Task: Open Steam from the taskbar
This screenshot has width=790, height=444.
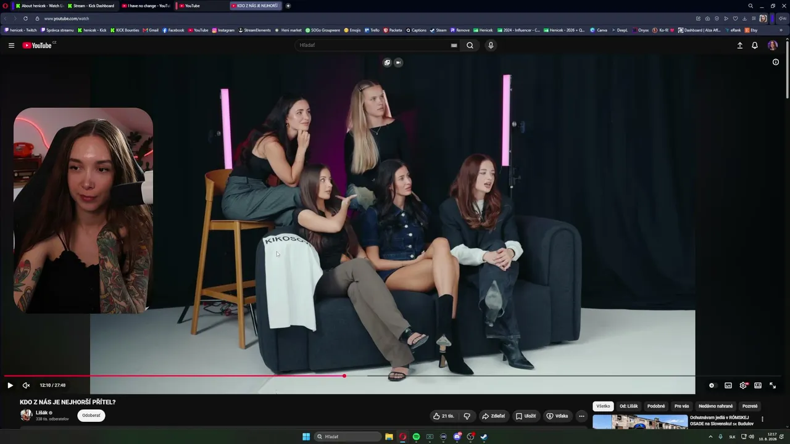Action: tap(484, 437)
